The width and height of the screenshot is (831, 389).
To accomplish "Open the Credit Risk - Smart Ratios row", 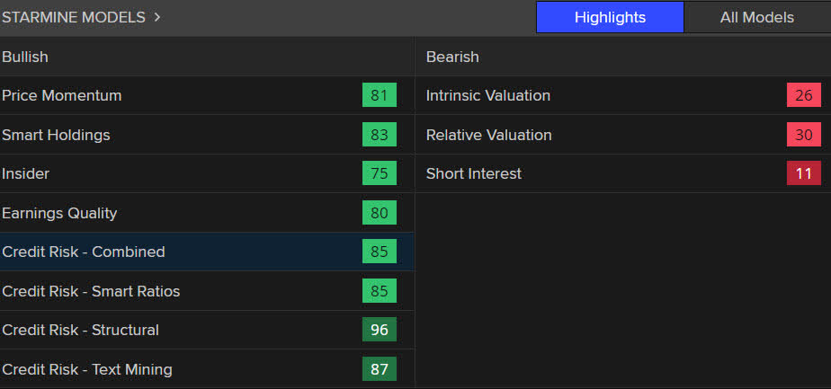I will point(207,291).
